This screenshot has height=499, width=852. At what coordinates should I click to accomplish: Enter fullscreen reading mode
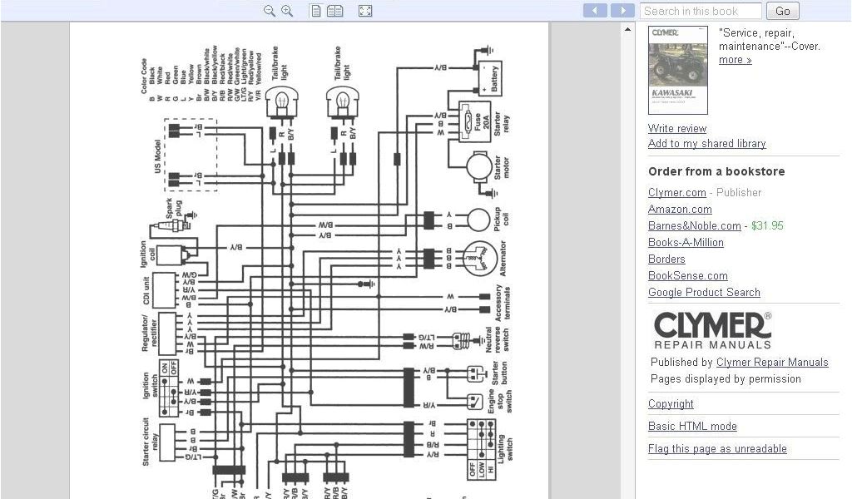364,11
